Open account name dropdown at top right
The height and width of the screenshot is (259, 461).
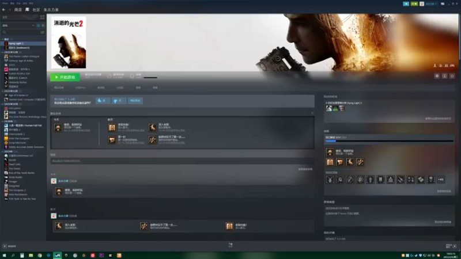pos(431,4)
